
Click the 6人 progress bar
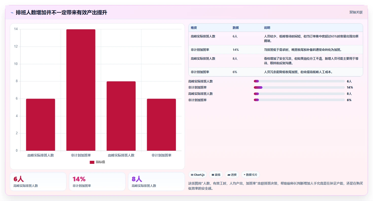tap(299, 81)
